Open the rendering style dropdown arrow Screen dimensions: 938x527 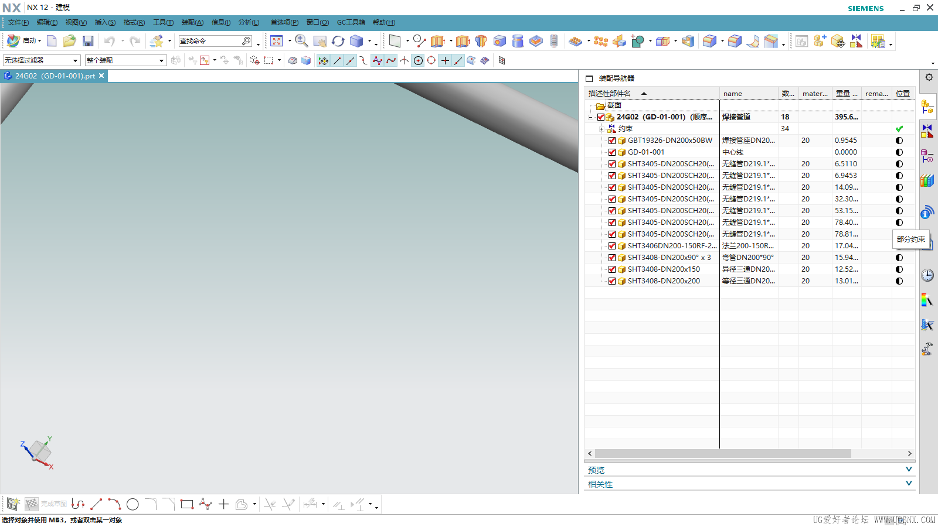click(x=369, y=41)
